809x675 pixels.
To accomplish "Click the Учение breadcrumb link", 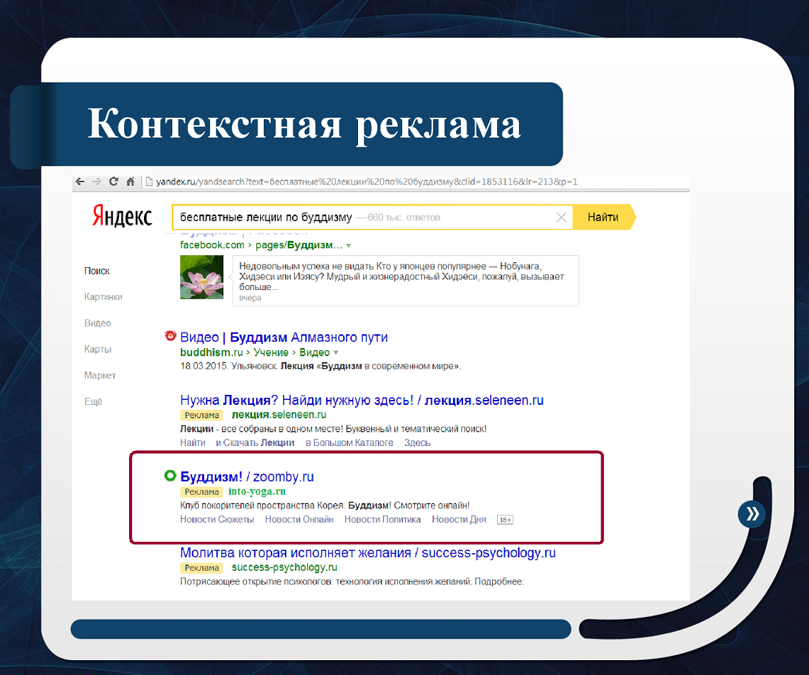I will tap(271, 352).
